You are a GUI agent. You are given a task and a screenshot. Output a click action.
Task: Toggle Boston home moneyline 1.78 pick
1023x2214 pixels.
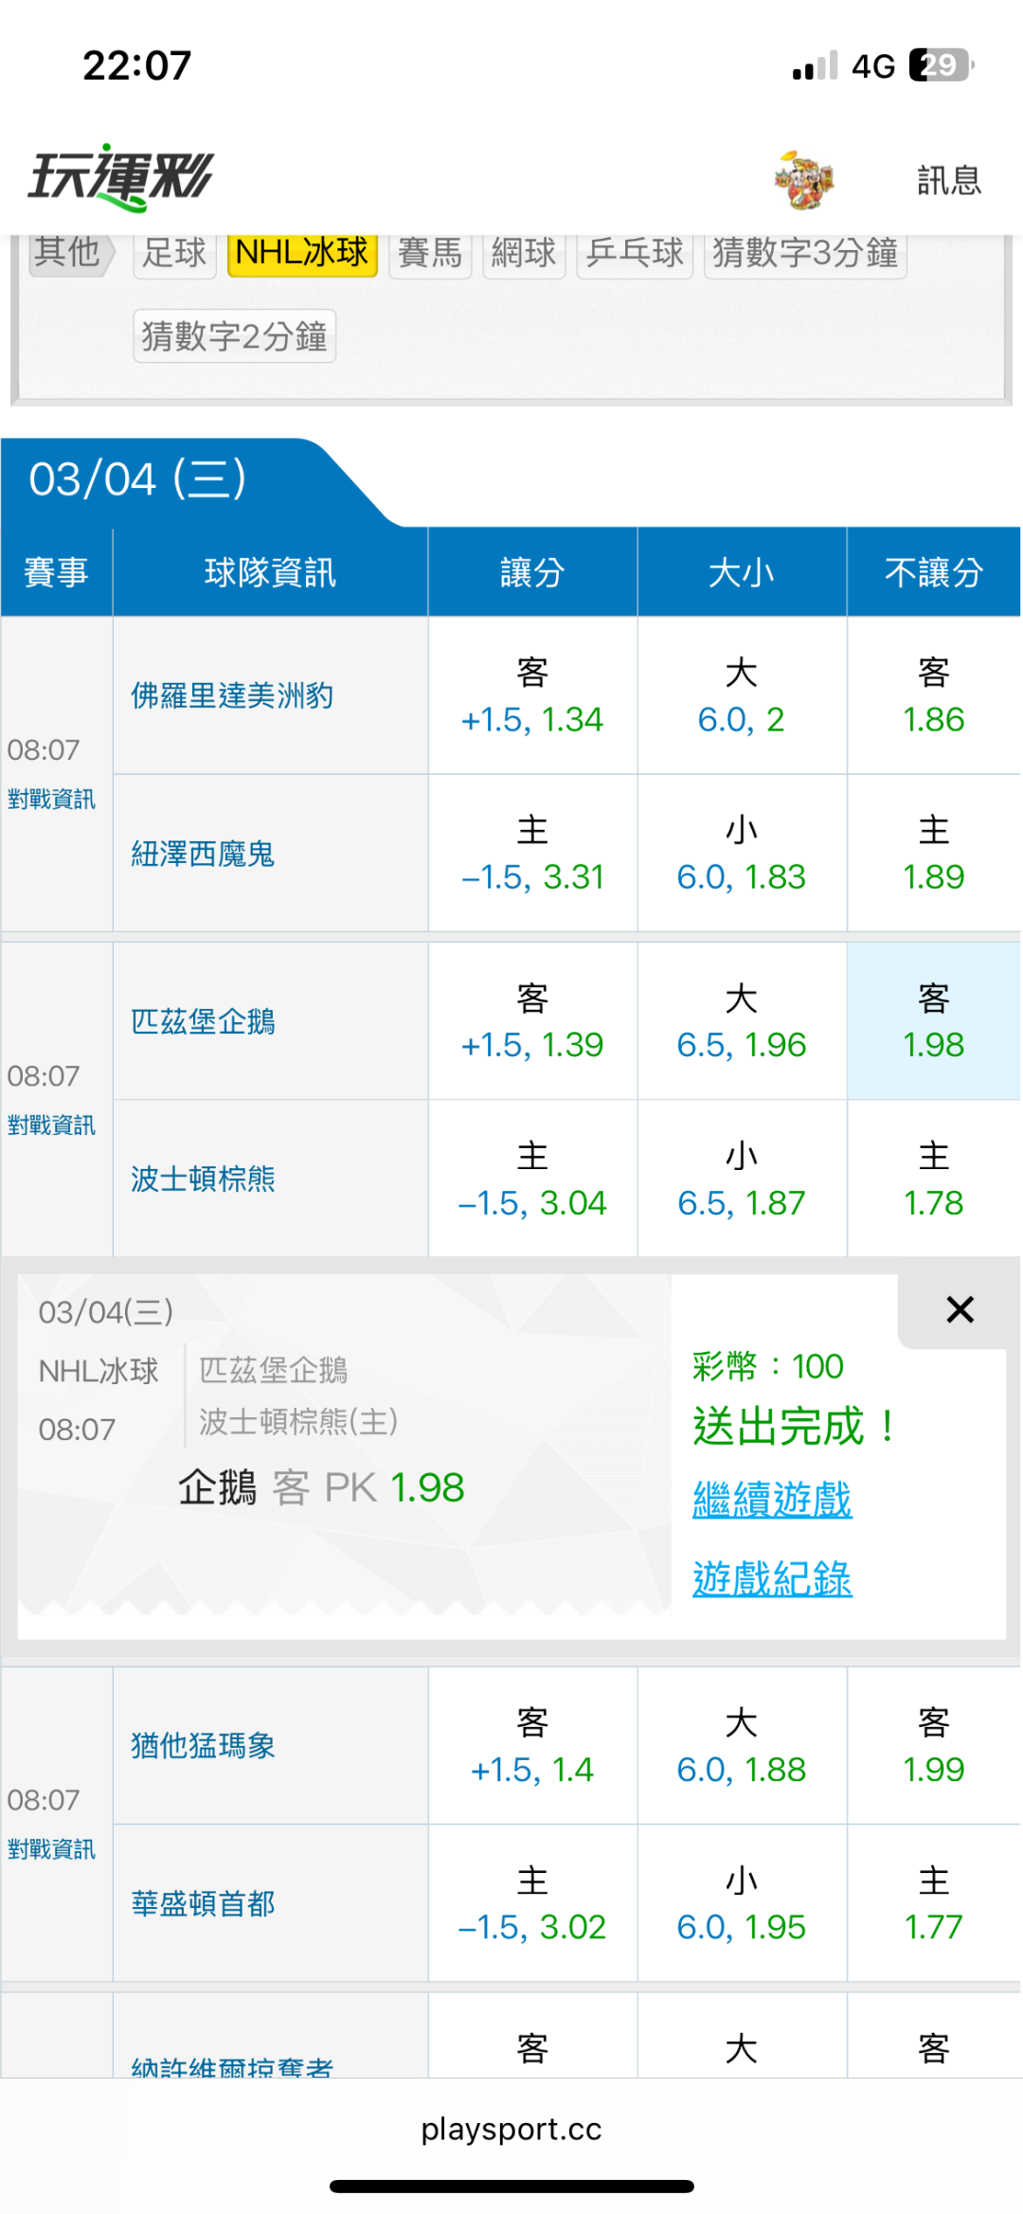click(x=933, y=1179)
